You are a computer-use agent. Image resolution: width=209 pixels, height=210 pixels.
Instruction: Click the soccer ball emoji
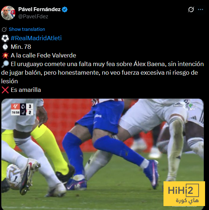pyautogui.click(x=5, y=38)
